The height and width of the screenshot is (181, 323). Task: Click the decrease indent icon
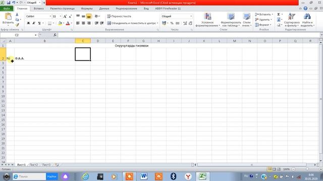96,23
